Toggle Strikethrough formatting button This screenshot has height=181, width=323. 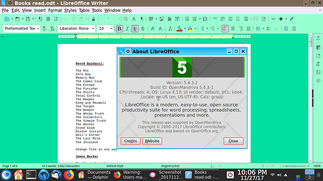click(143, 29)
